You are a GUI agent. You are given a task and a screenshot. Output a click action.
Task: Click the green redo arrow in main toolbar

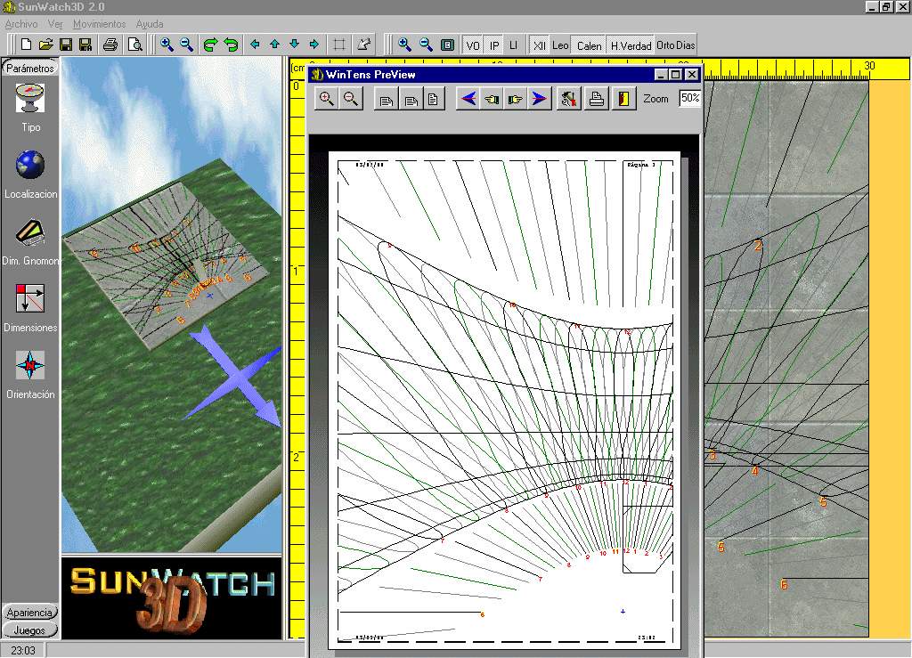[210, 45]
